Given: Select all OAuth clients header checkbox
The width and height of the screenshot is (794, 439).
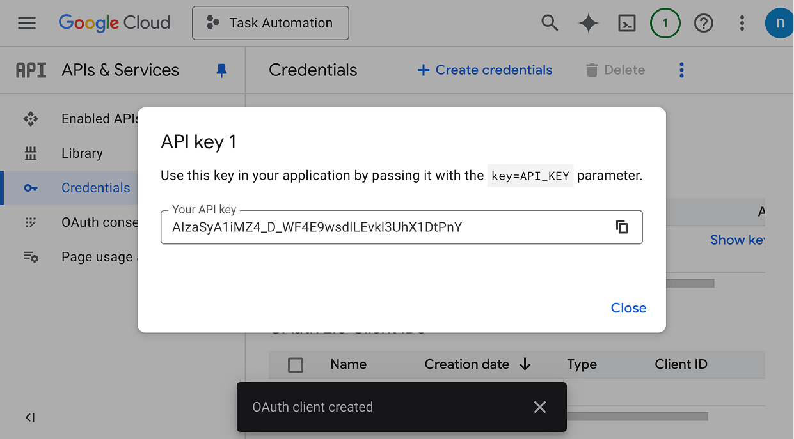Looking at the screenshot, I should click(x=296, y=365).
